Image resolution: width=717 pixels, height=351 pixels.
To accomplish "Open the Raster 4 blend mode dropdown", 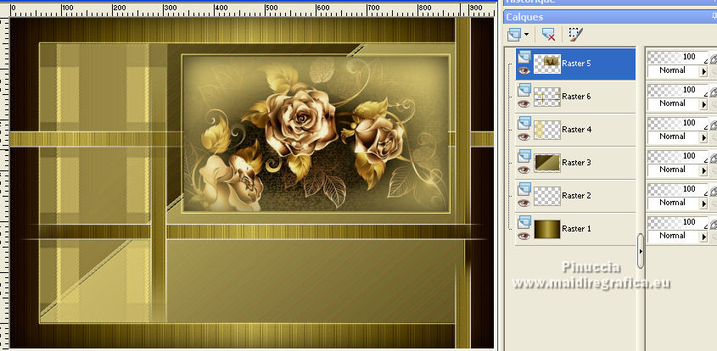I will [703, 137].
